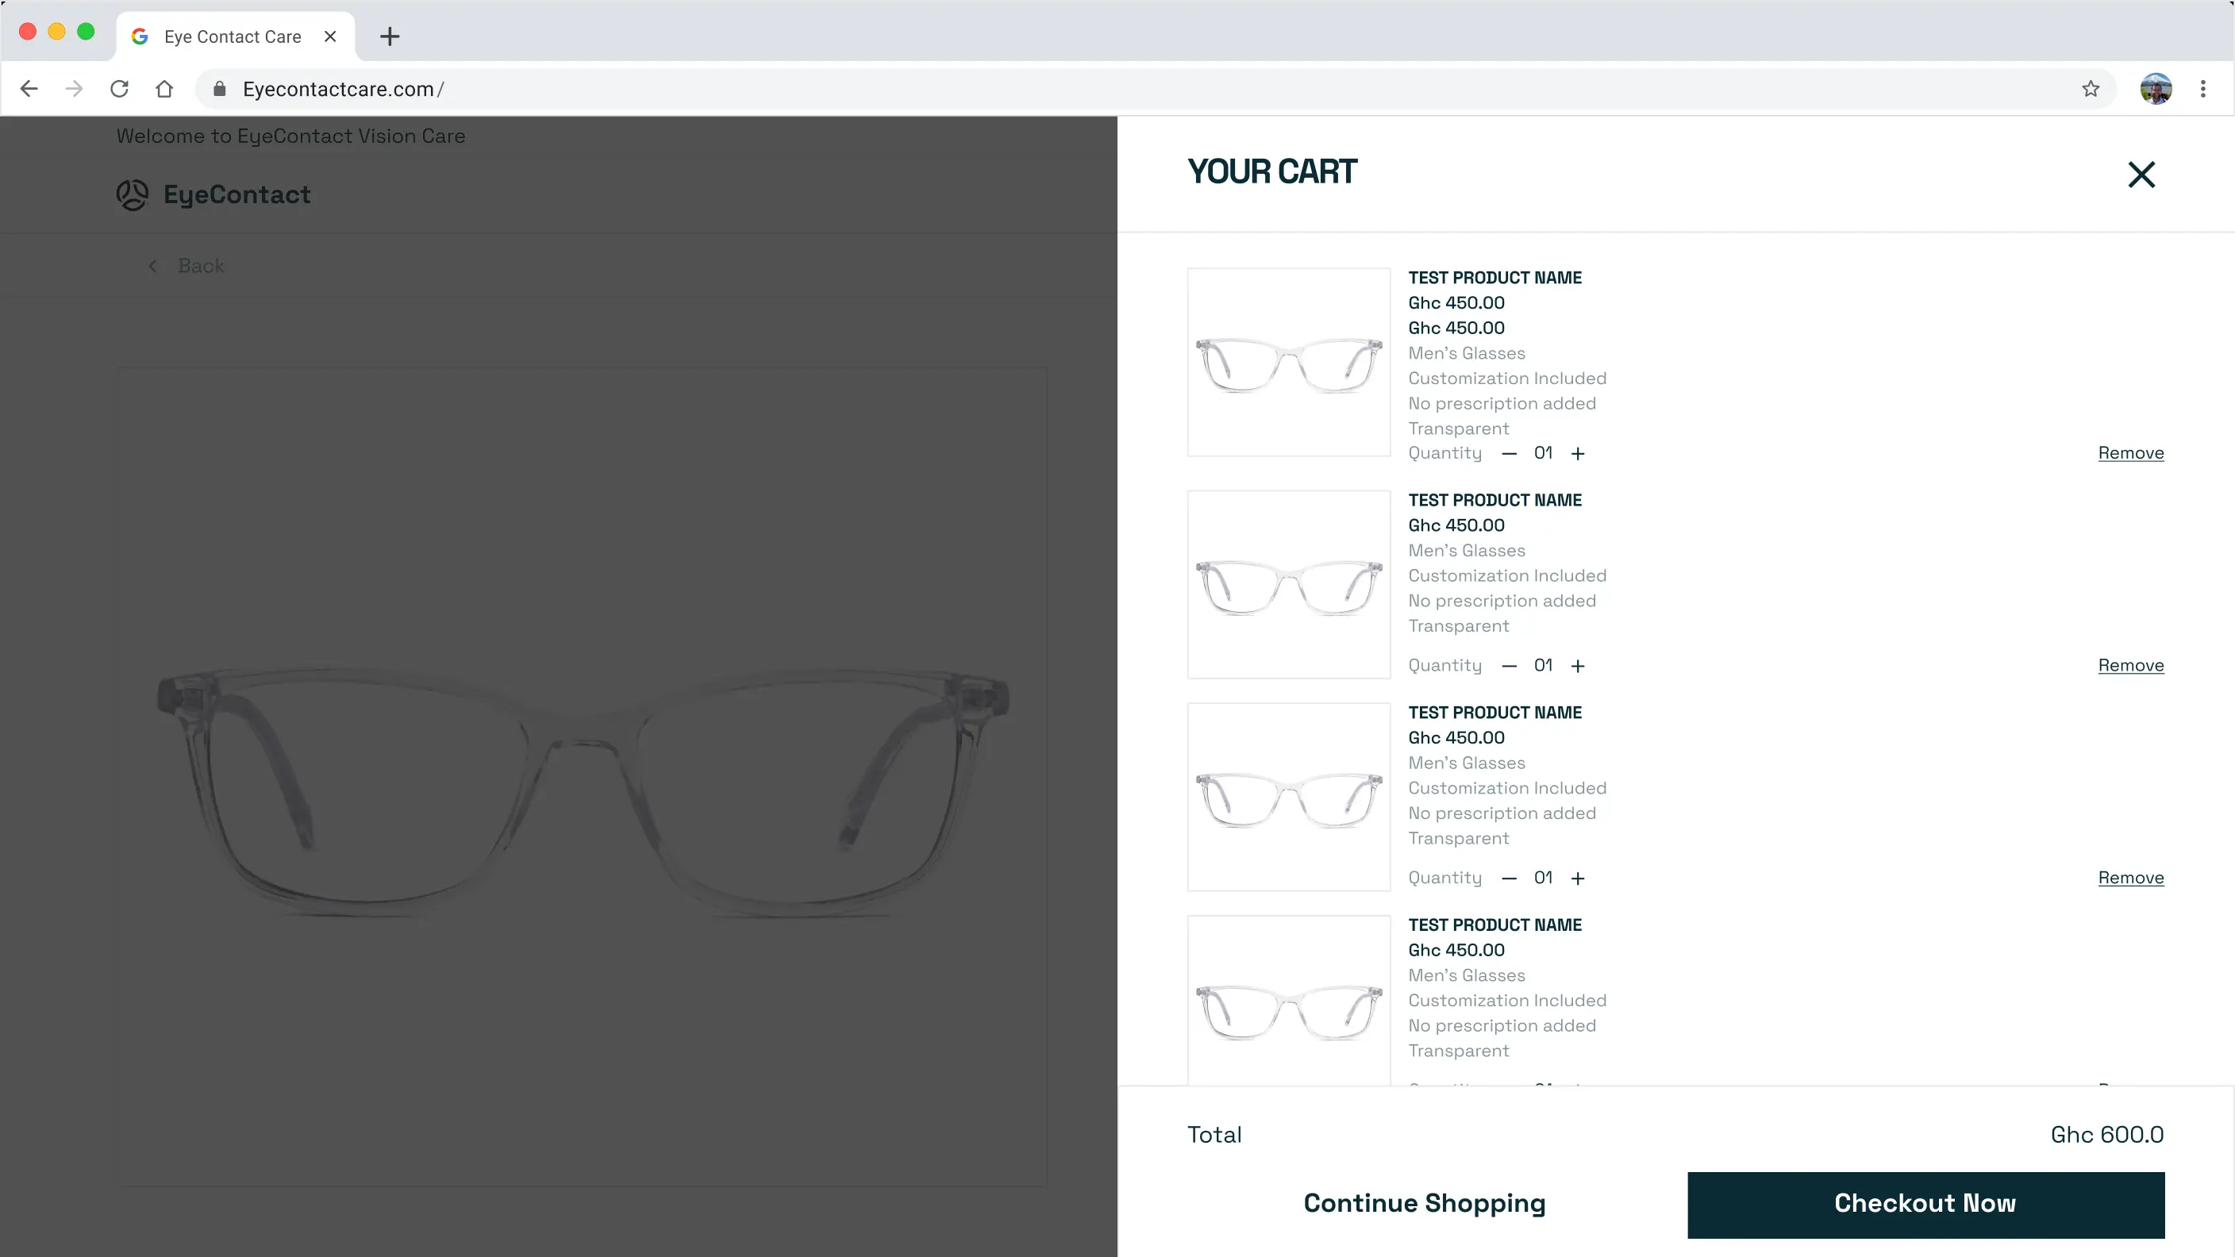Open the third cart item's glasses thumbnail
Image resolution: width=2235 pixels, height=1257 pixels.
(x=1288, y=798)
